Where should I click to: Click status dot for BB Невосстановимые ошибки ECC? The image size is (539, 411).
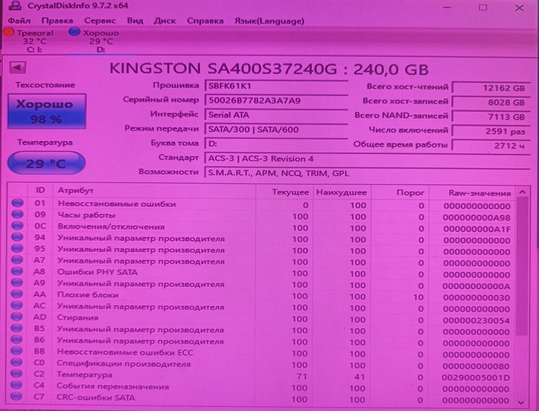[16, 350]
